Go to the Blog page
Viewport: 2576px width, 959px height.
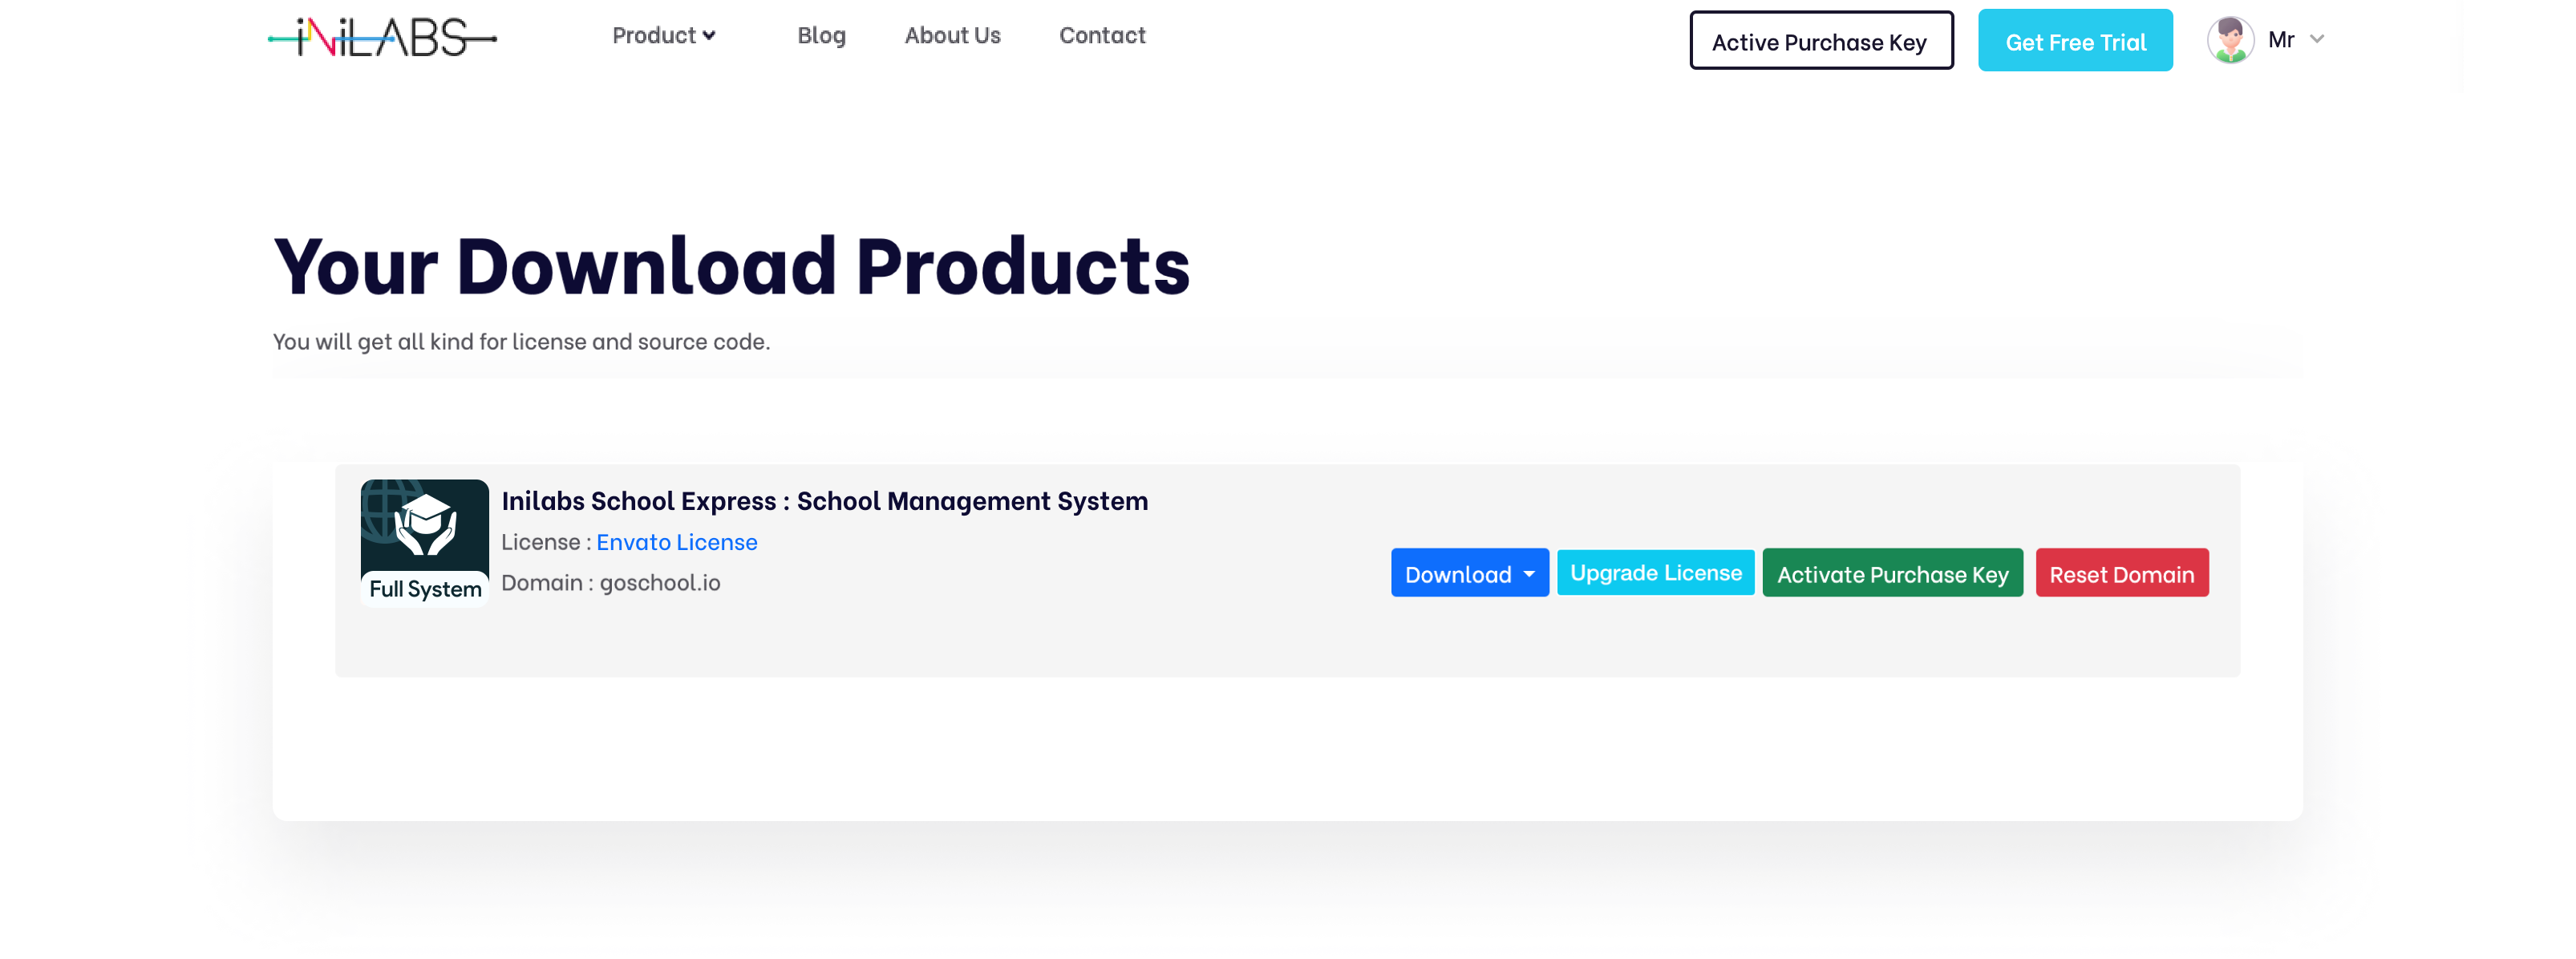821,36
